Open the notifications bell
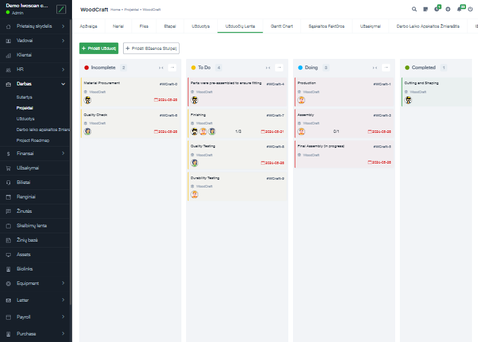Screen dimensions: 478x342 click(459, 10)
